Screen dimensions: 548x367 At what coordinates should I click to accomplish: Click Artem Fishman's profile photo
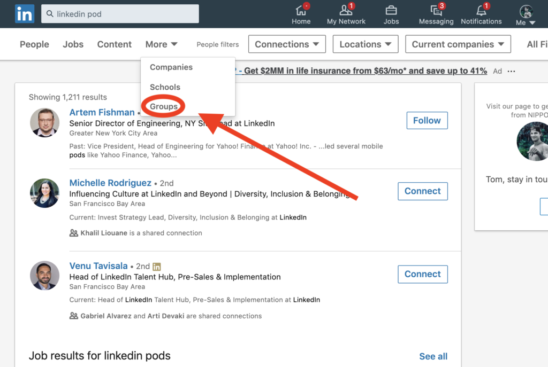[x=45, y=122]
